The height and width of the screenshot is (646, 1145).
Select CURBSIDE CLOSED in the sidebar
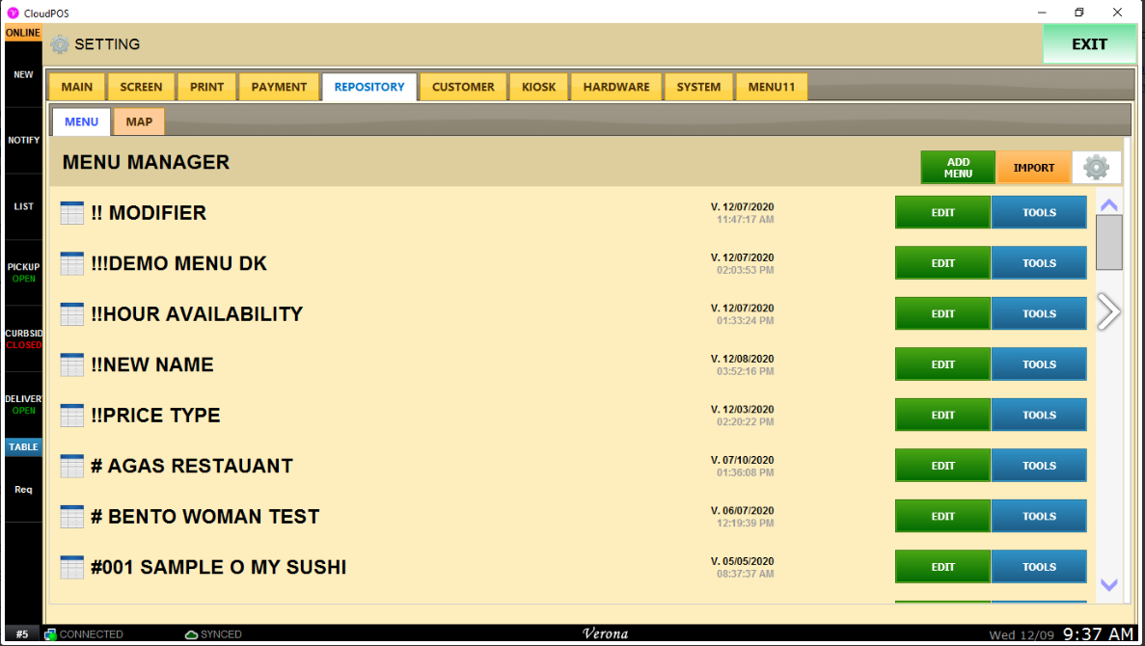tap(23, 338)
